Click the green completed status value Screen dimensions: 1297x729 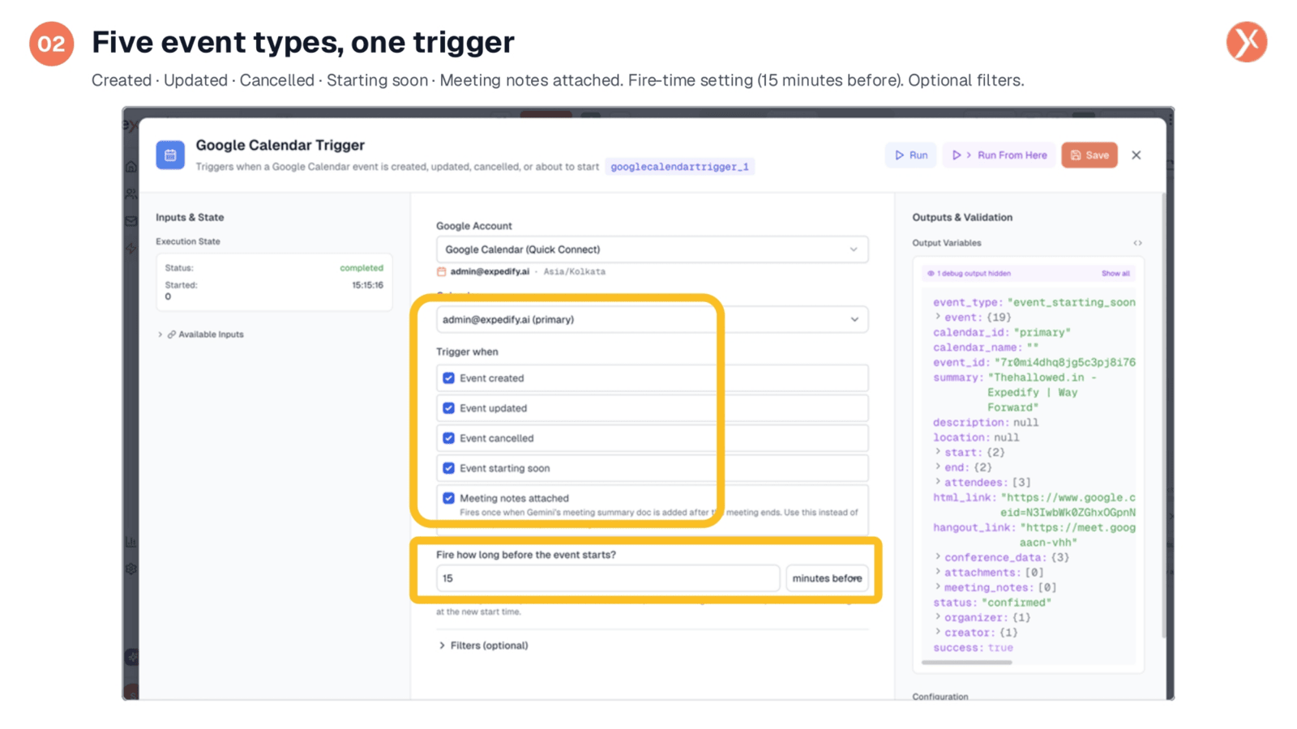362,268
